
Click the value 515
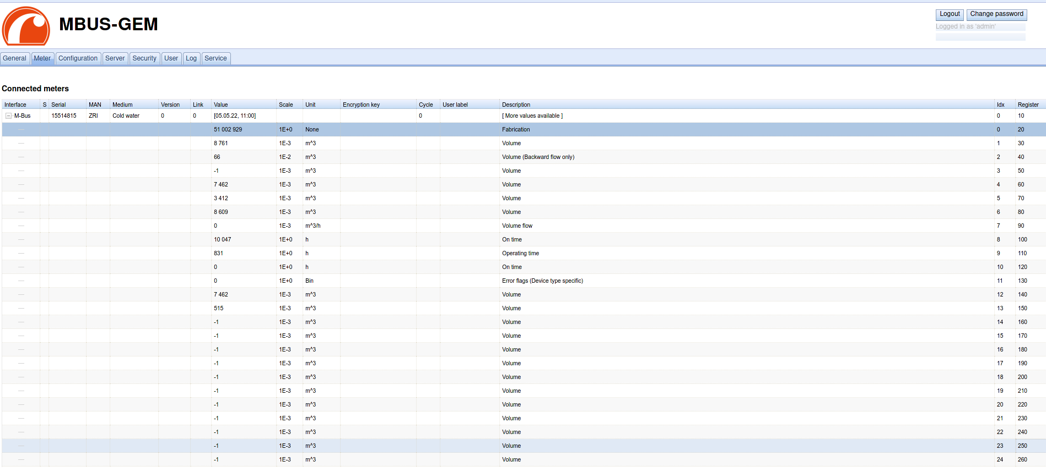pyautogui.click(x=219, y=309)
